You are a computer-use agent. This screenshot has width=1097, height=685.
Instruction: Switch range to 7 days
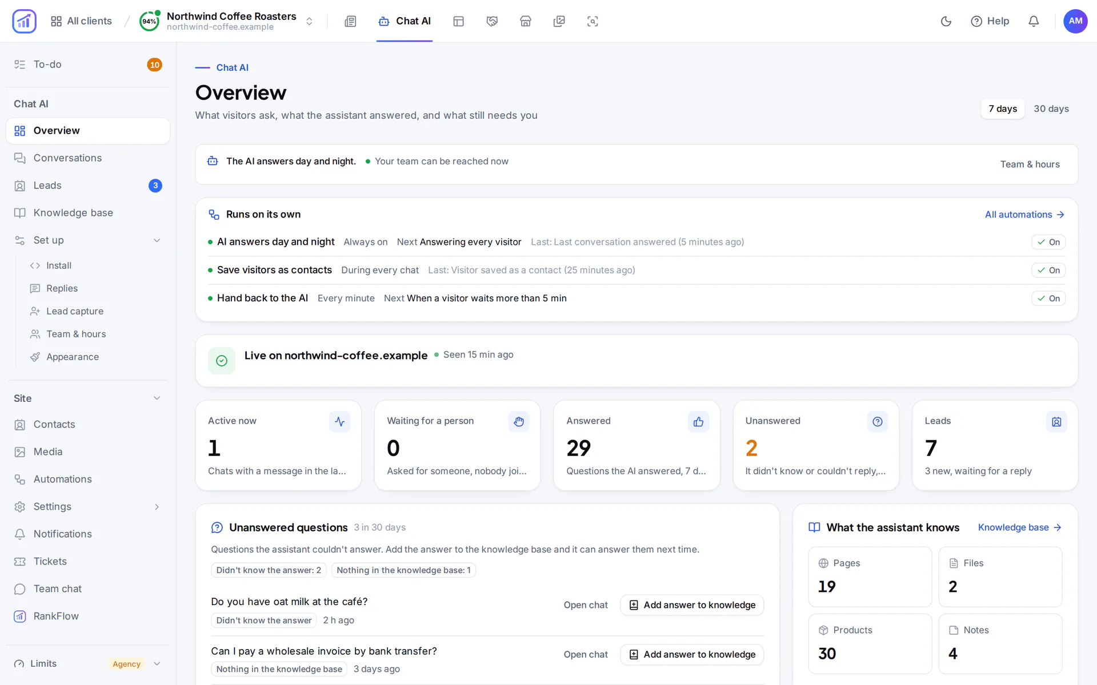coord(1003,108)
